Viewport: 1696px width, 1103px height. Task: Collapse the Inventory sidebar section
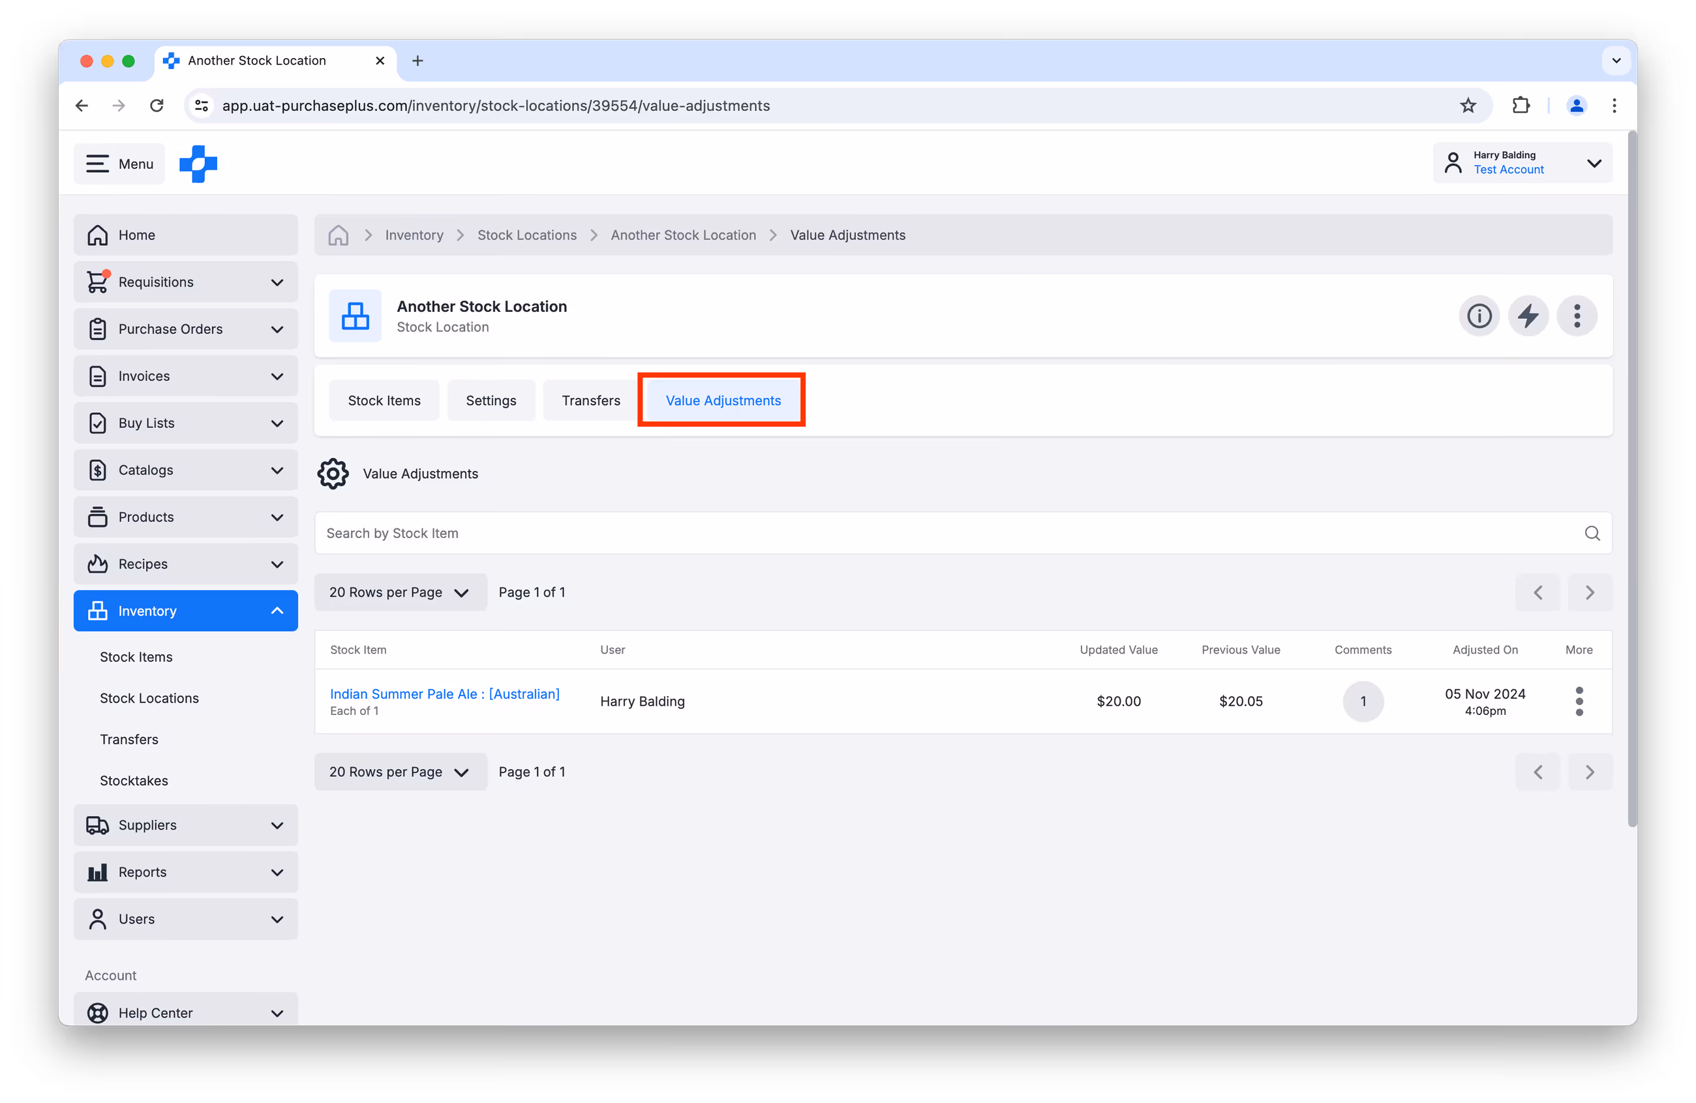pyautogui.click(x=185, y=611)
